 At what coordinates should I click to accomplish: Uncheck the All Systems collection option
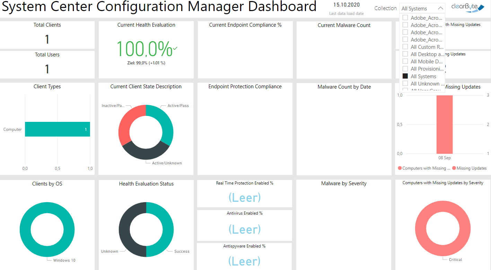tap(405, 76)
